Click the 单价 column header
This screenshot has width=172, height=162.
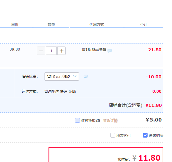[15, 24]
